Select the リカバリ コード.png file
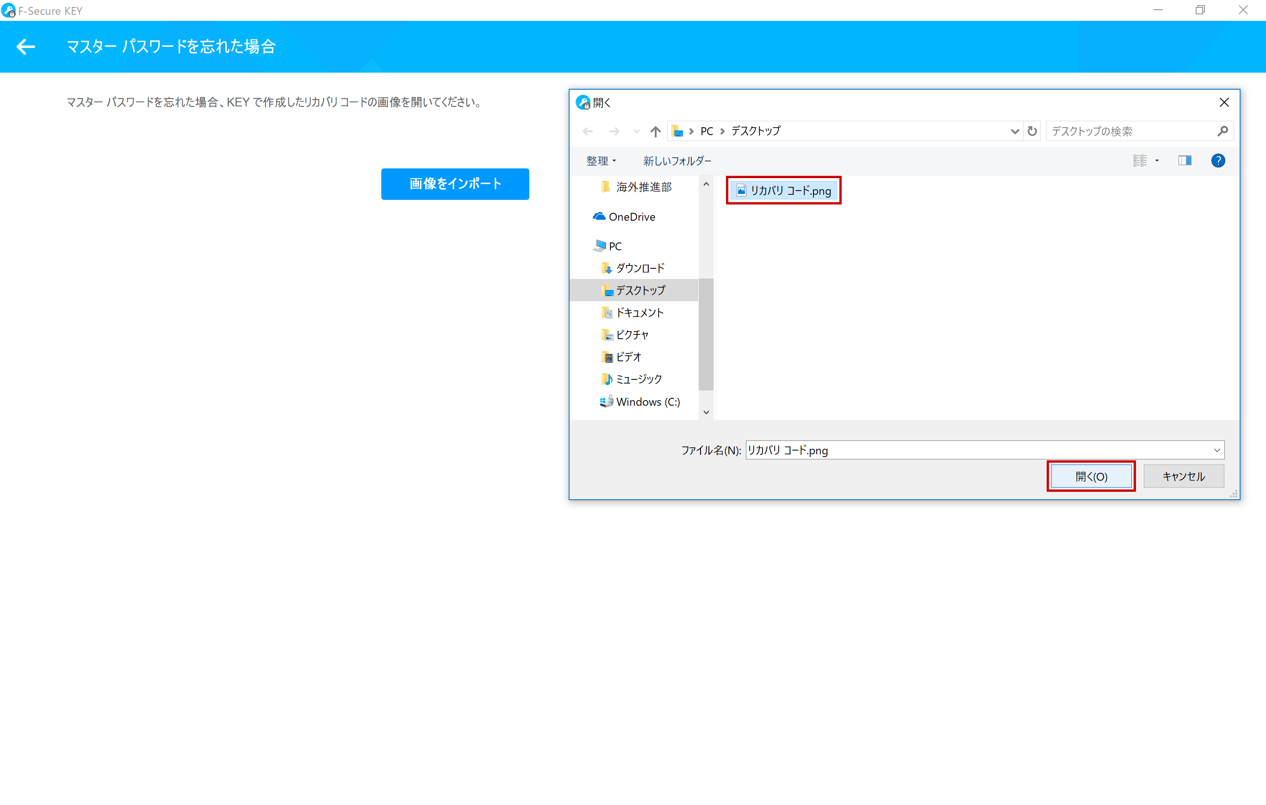Image resolution: width=1266 pixels, height=805 pixels. 783,191
